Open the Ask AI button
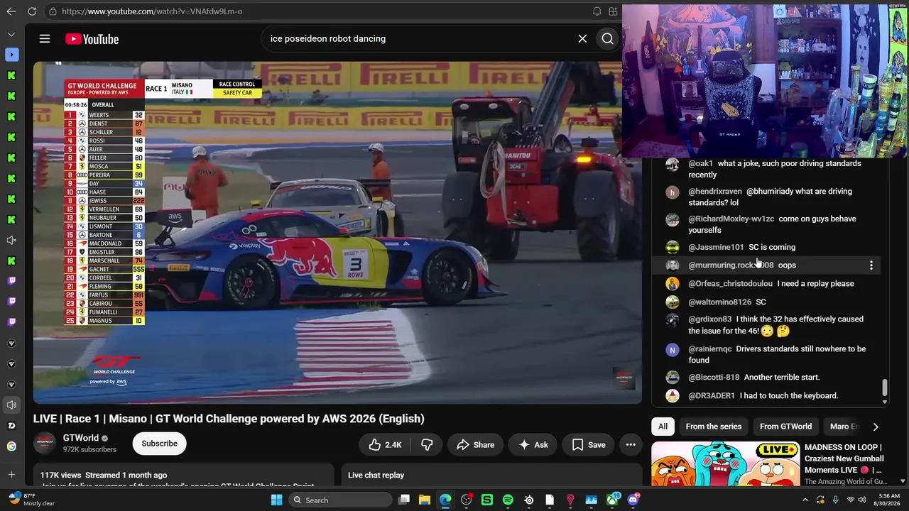Image resolution: width=909 pixels, height=511 pixels. 533,445
